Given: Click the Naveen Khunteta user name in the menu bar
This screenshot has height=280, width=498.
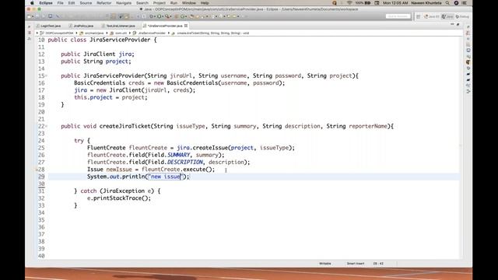Looking at the screenshot, I should click(426, 3).
